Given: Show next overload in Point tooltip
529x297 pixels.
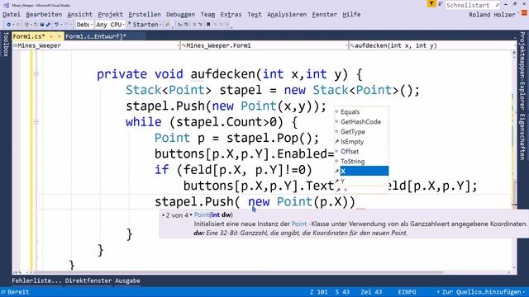Looking at the screenshot, I should 191,214.
